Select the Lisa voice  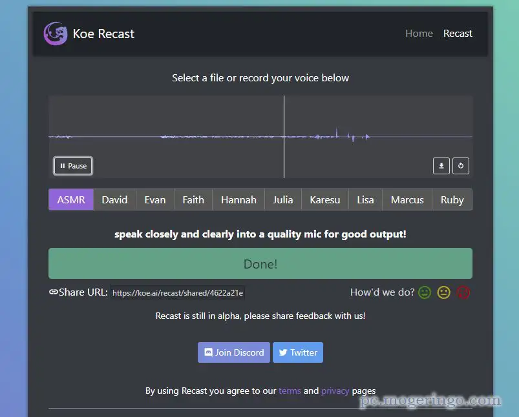365,199
